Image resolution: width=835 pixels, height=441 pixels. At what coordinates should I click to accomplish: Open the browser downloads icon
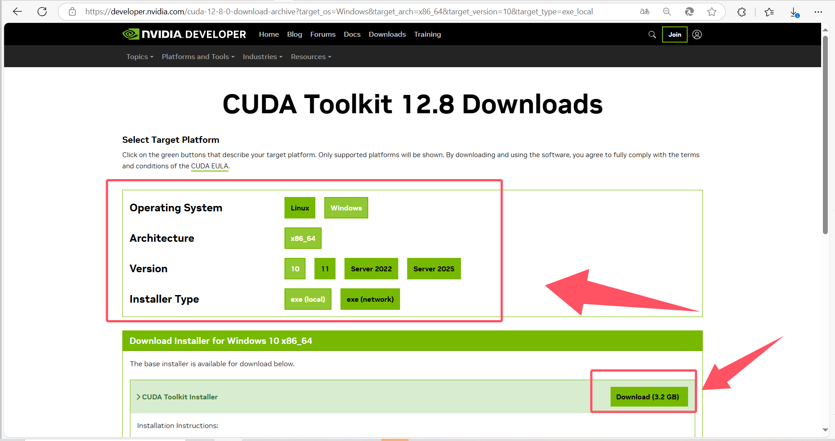pos(794,12)
